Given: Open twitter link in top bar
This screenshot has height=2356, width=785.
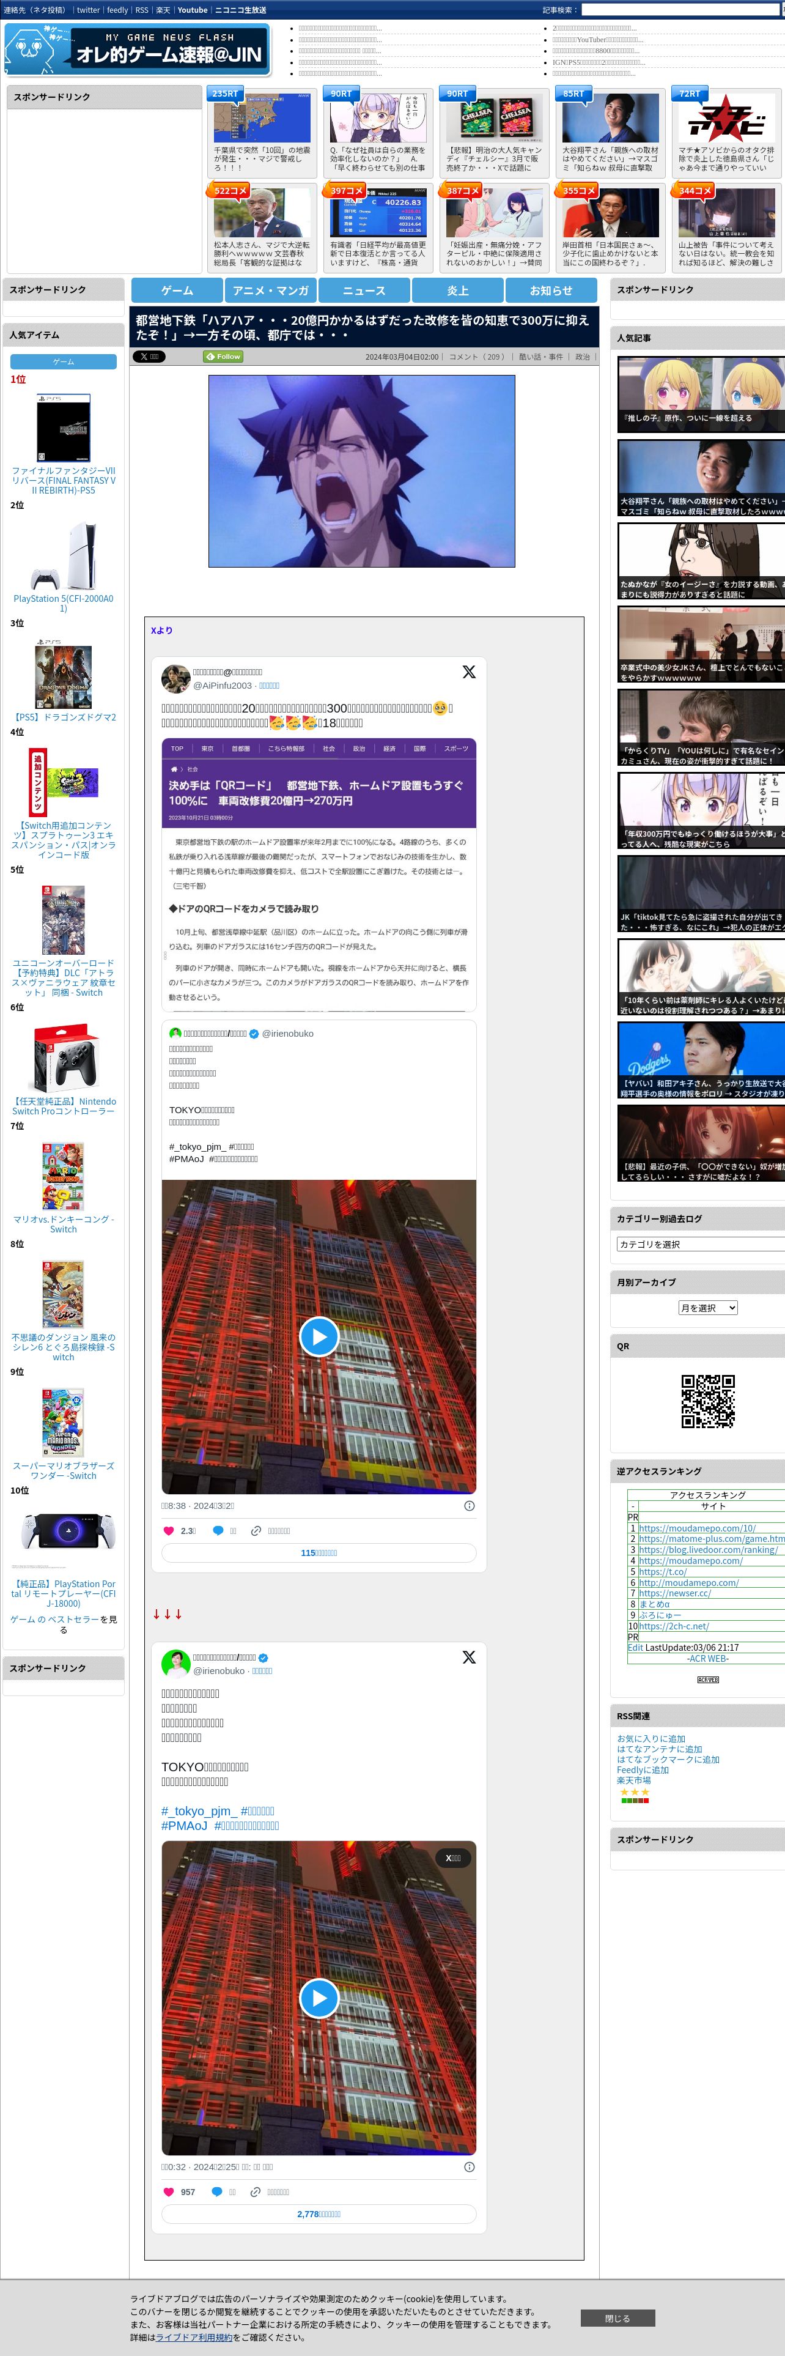Looking at the screenshot, I should click(87, 10).
